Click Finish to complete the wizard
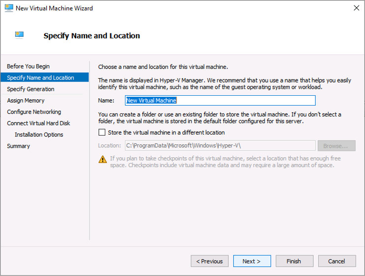 click(294, 261)
